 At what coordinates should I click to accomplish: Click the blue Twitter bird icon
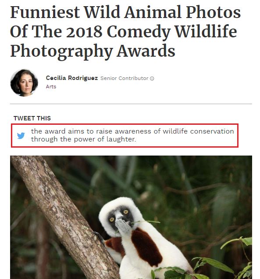tap(21, 136)
